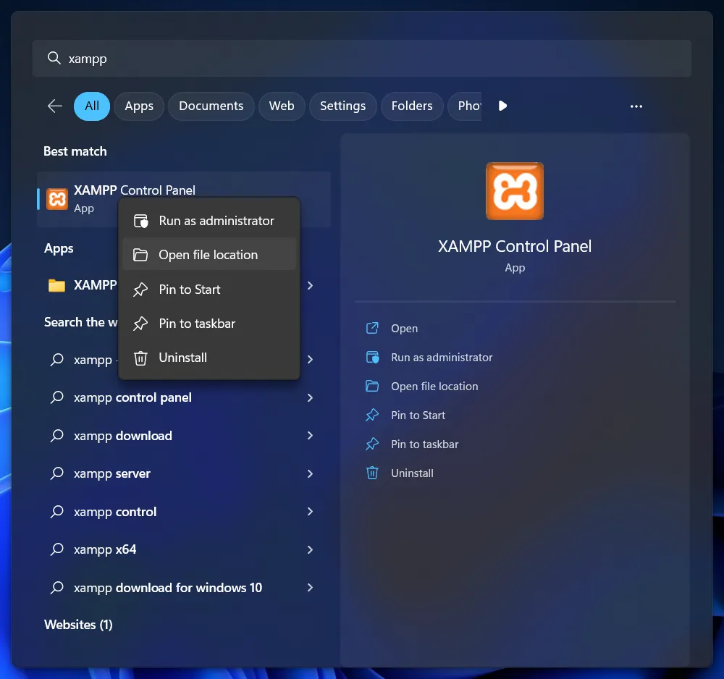Expand xampp download for windows 10 chevron

311,588
